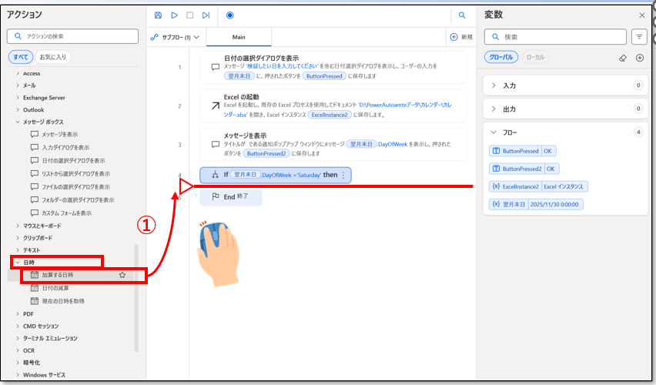
Task: Collapse the 日時 action group
Action: click(18, 263)
